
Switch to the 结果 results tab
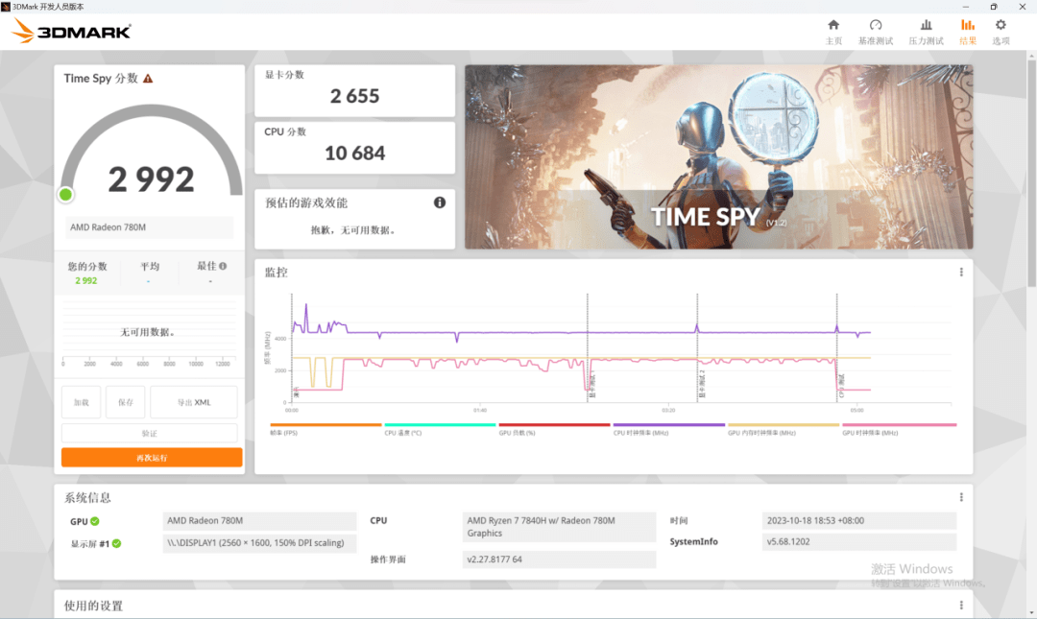coord(968,32)
